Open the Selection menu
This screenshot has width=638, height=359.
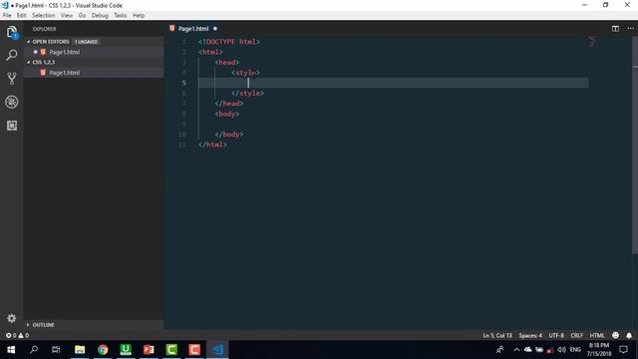click(43, 15)
